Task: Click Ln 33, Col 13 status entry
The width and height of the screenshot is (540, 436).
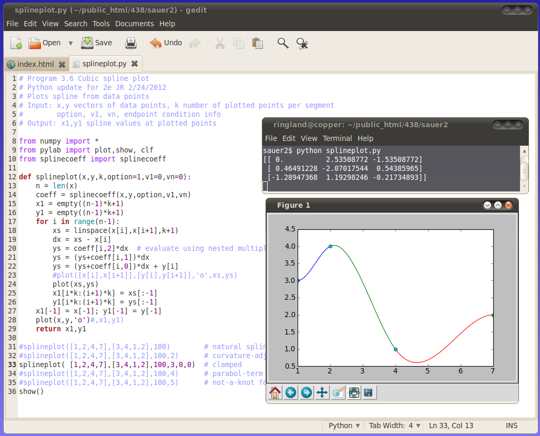Action: [451, 425]
